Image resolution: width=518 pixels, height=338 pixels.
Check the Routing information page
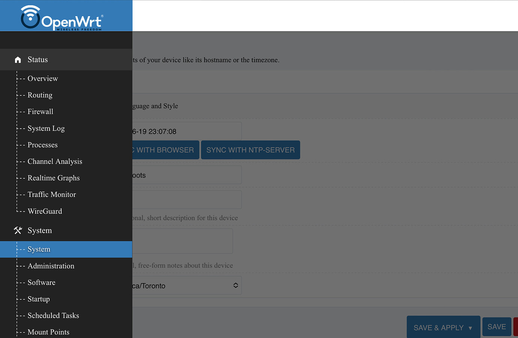(40, 95)
